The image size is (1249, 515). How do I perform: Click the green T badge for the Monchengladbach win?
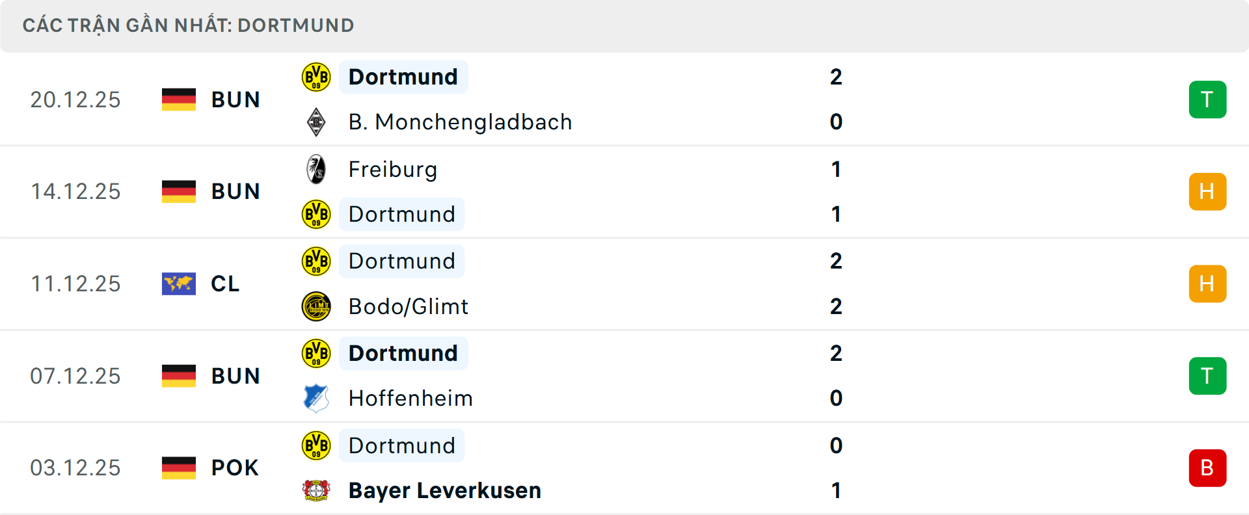tap(1207, 99)
